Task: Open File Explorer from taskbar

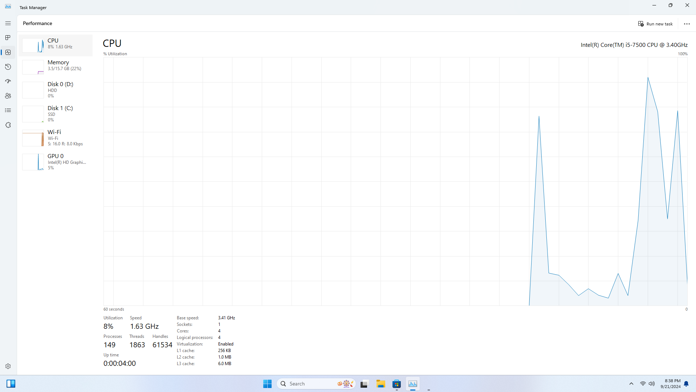Action: pos(380,384)
